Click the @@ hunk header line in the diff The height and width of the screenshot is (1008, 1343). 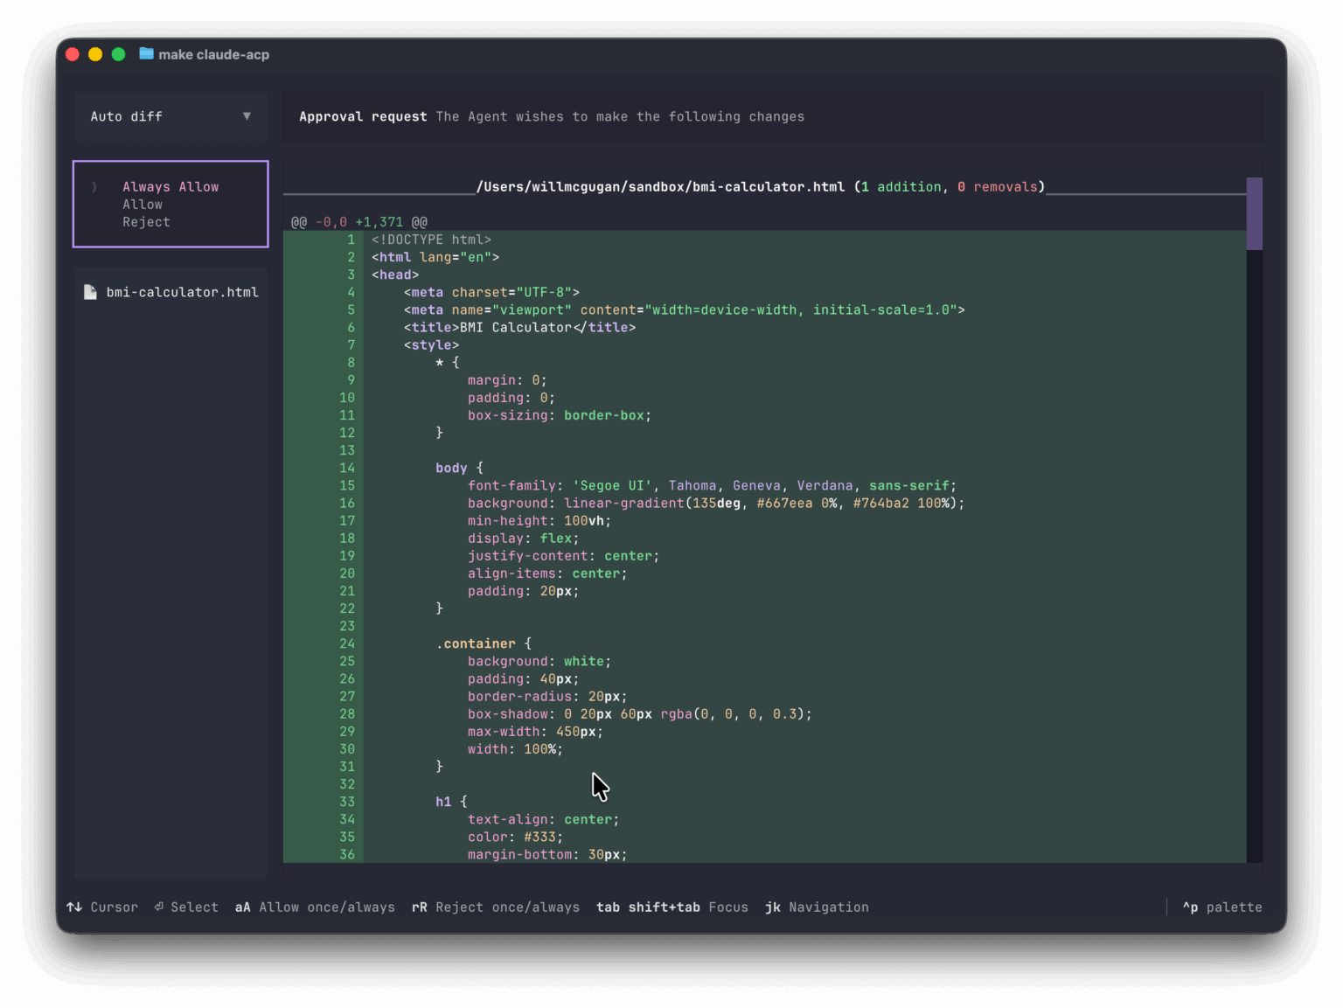360,221
